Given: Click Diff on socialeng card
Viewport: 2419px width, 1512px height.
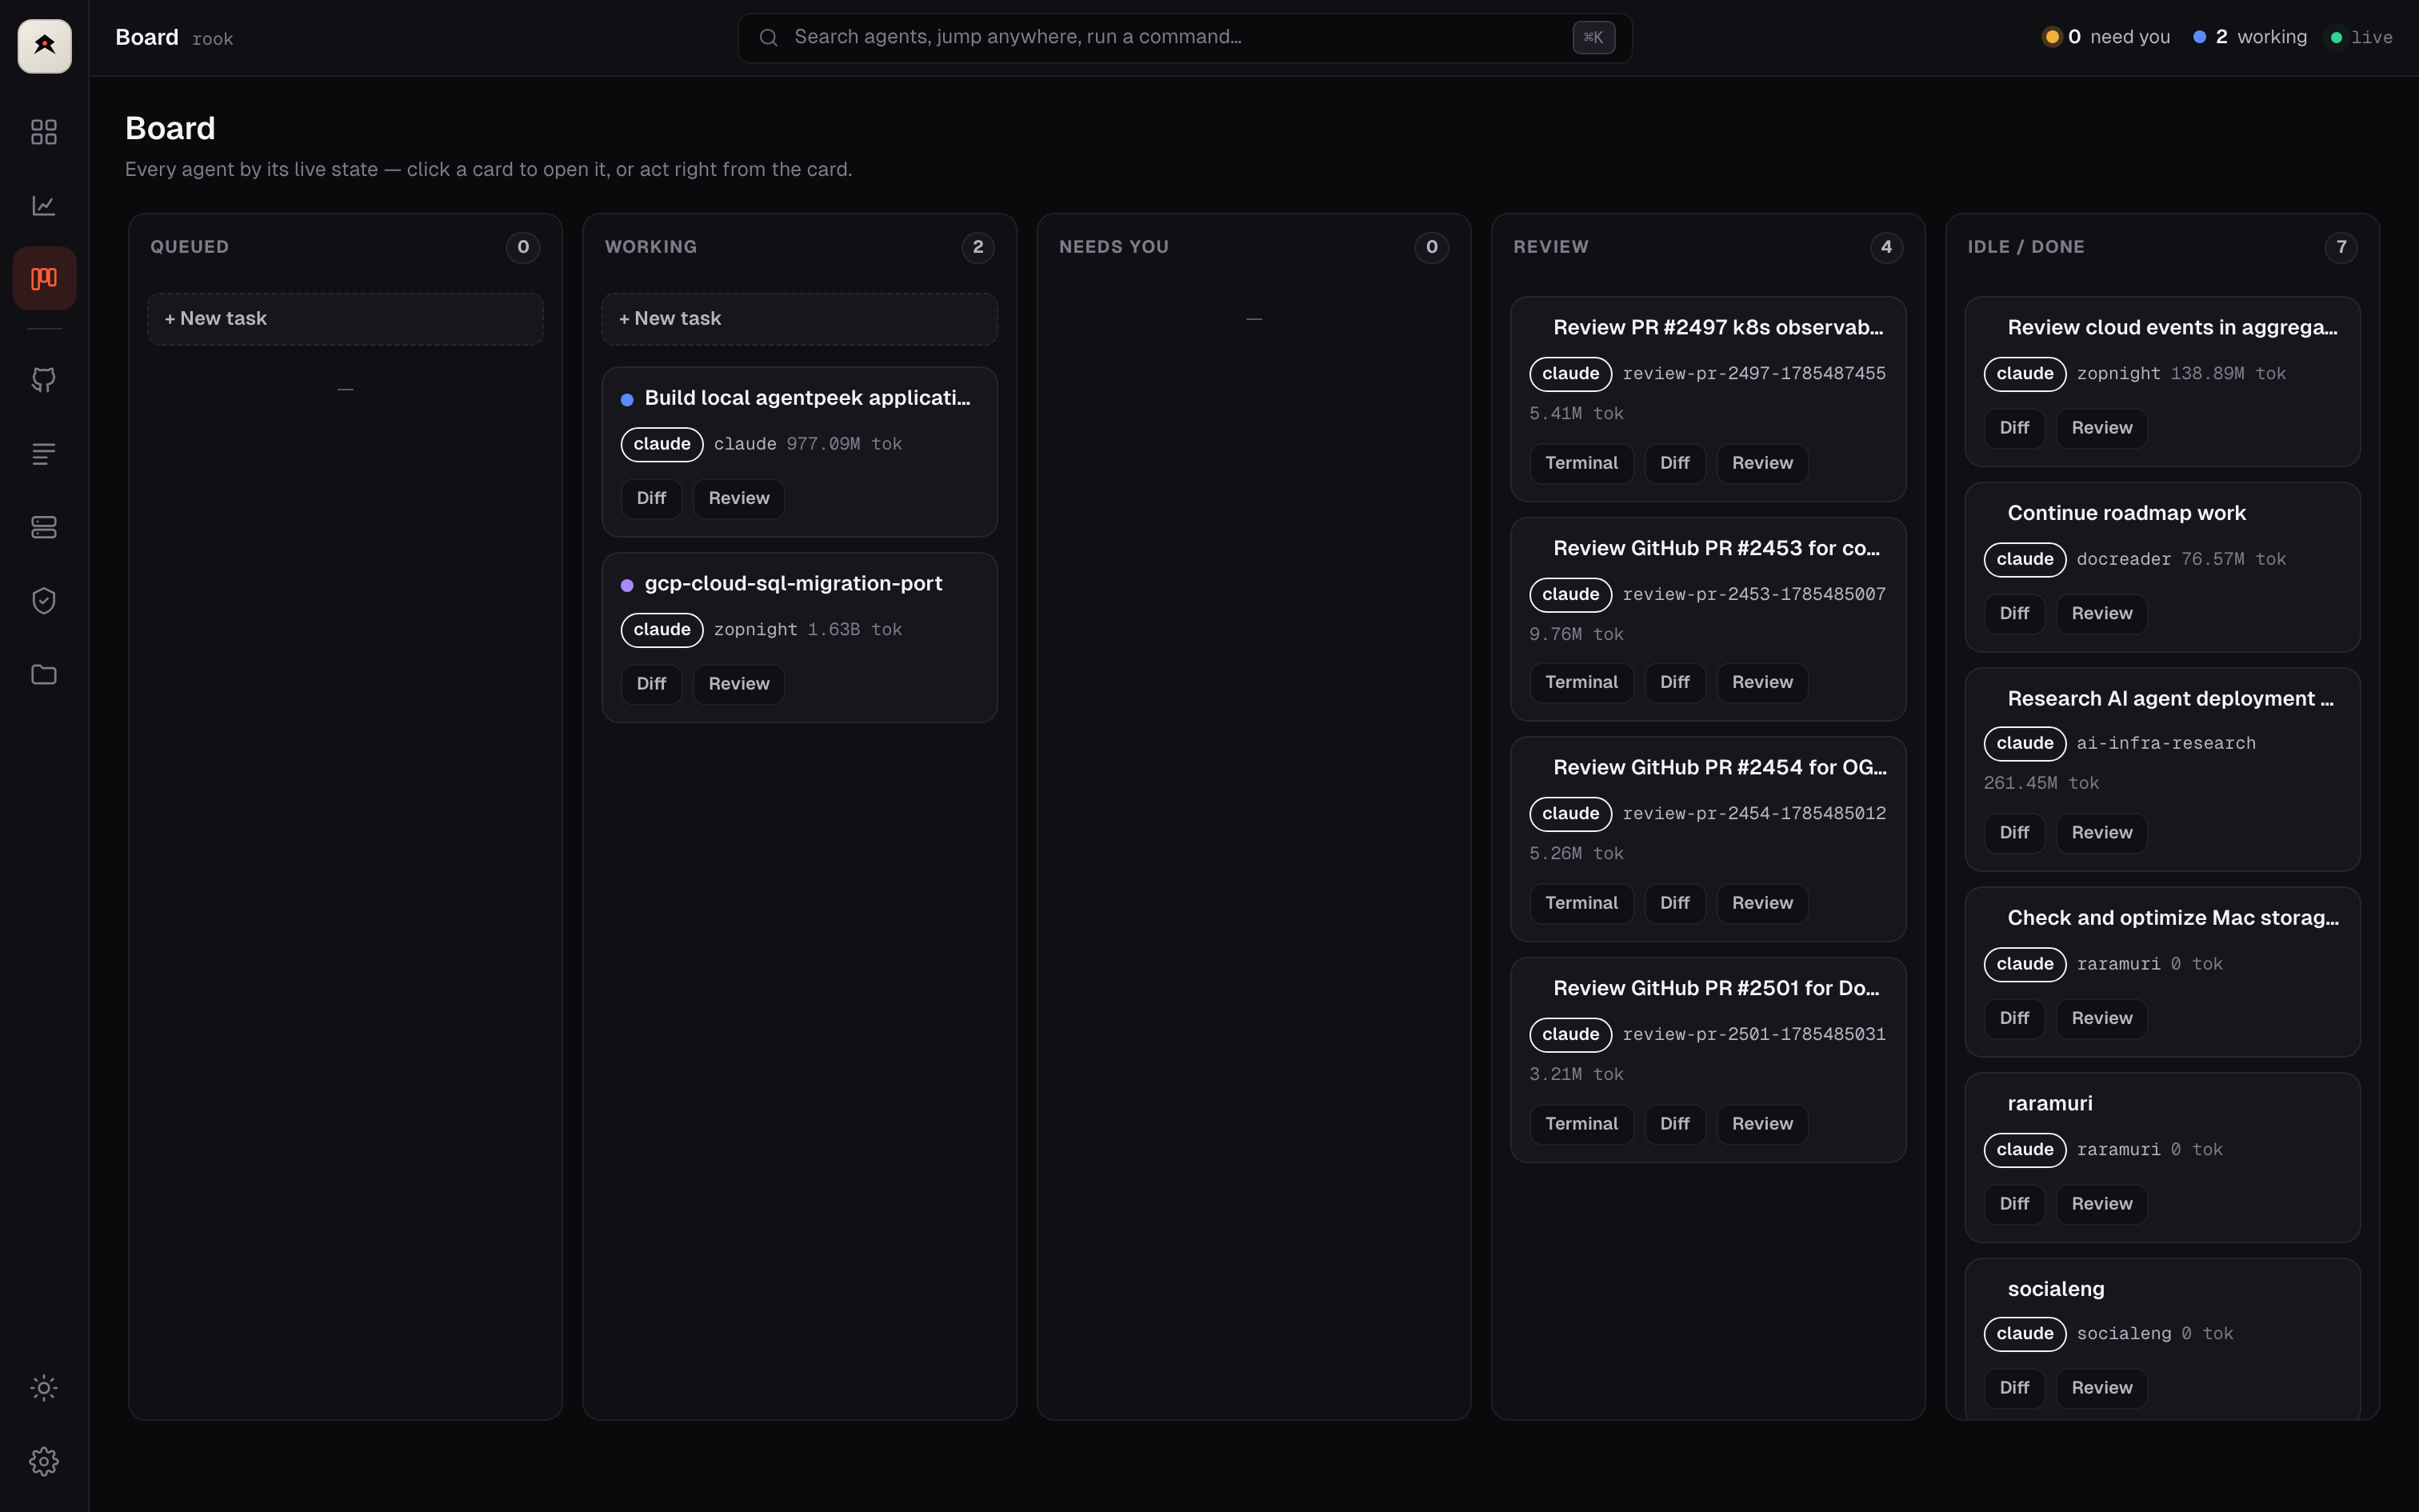Looking at the screenshot, I should pos(2014,1388).
